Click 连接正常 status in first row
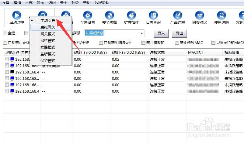 [157, 59]
